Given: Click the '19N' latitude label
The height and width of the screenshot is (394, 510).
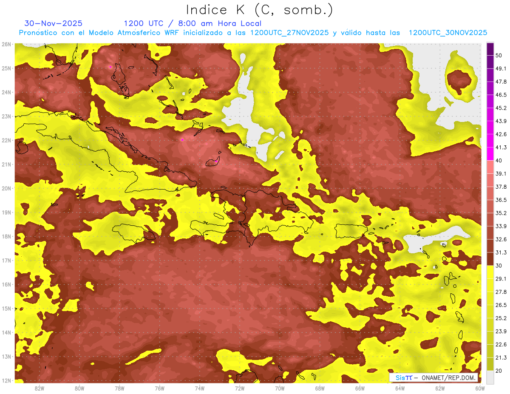Looking at the screenshot, I should coord(6,212).
